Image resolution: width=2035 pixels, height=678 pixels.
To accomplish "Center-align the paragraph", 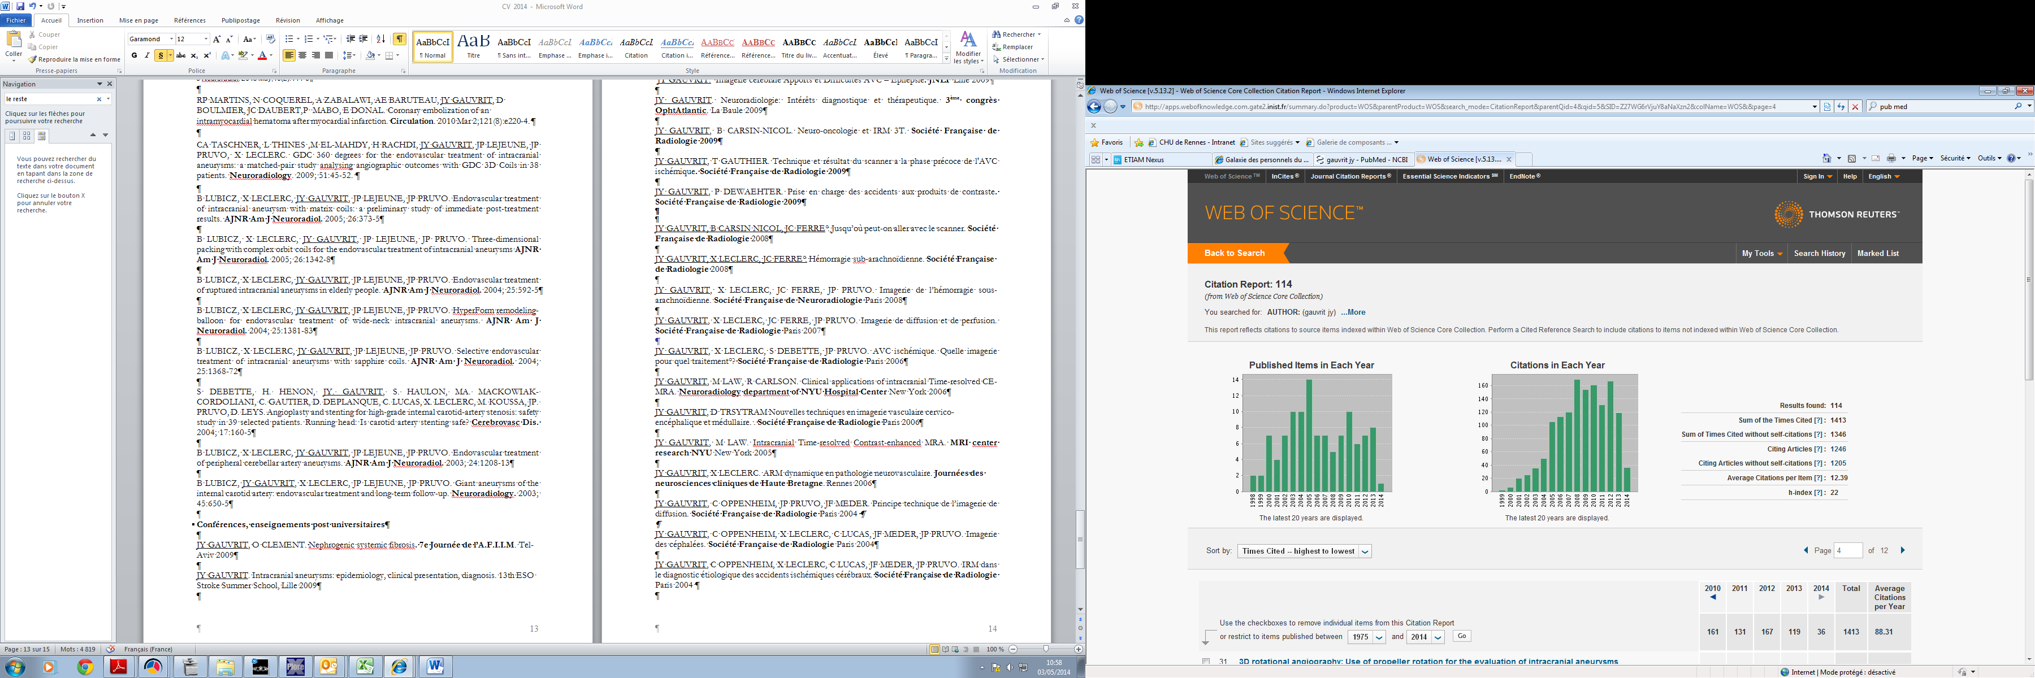I will [302, 55].
